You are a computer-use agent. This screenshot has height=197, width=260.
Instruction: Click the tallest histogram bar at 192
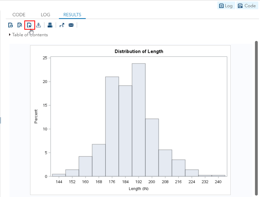tap(139, 120)
